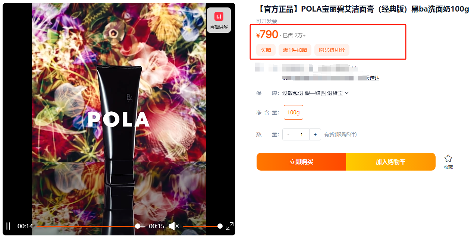
Task: Click the quantity input field
Action: [x=302, y=134]
